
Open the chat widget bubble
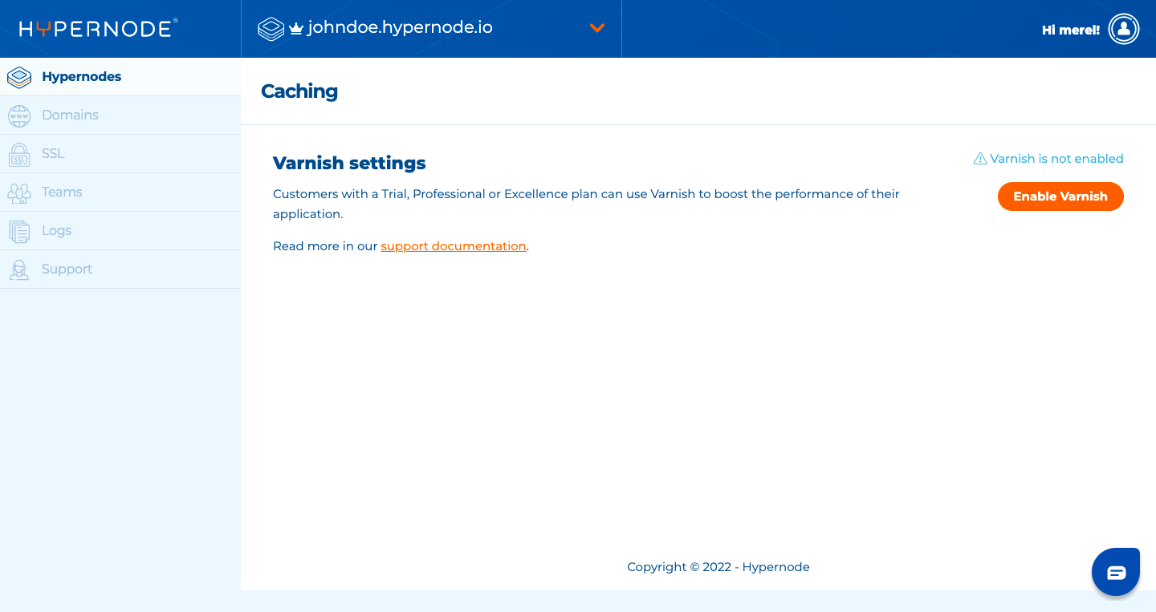pos(1116,572)
